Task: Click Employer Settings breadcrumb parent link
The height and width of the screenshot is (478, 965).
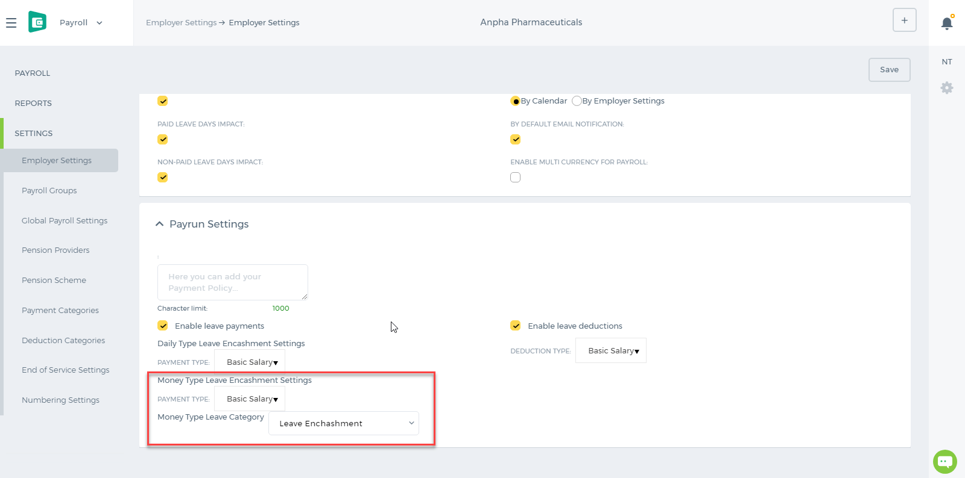Action: pos(181,23)
